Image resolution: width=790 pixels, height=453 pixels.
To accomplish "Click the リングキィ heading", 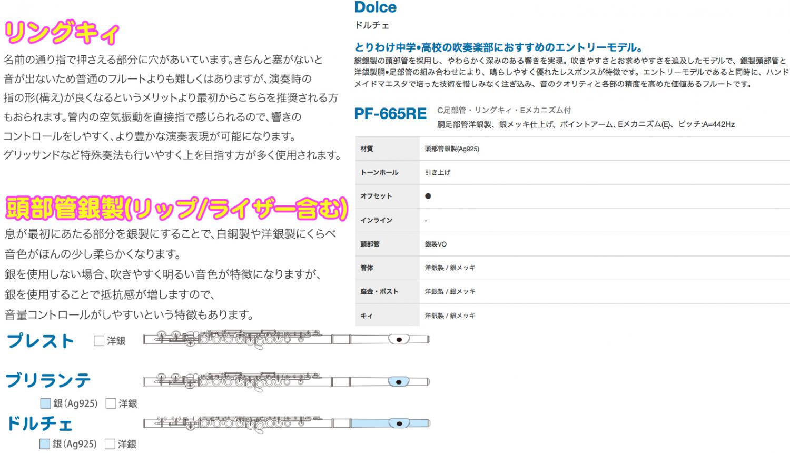I will [62, 33].
